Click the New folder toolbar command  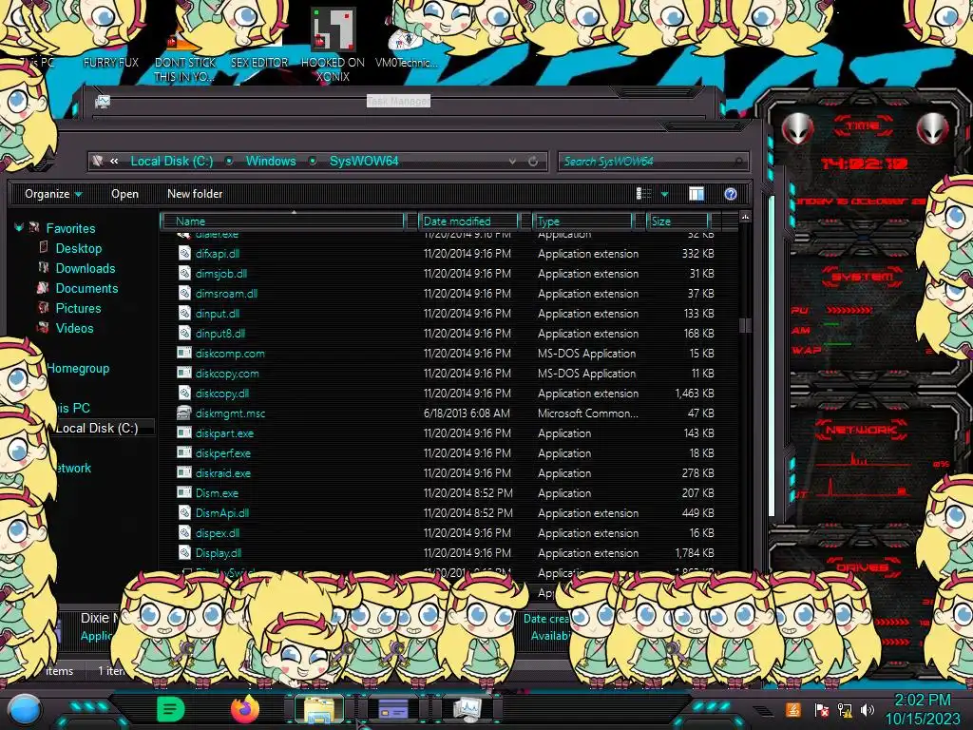tap(195, 194)
